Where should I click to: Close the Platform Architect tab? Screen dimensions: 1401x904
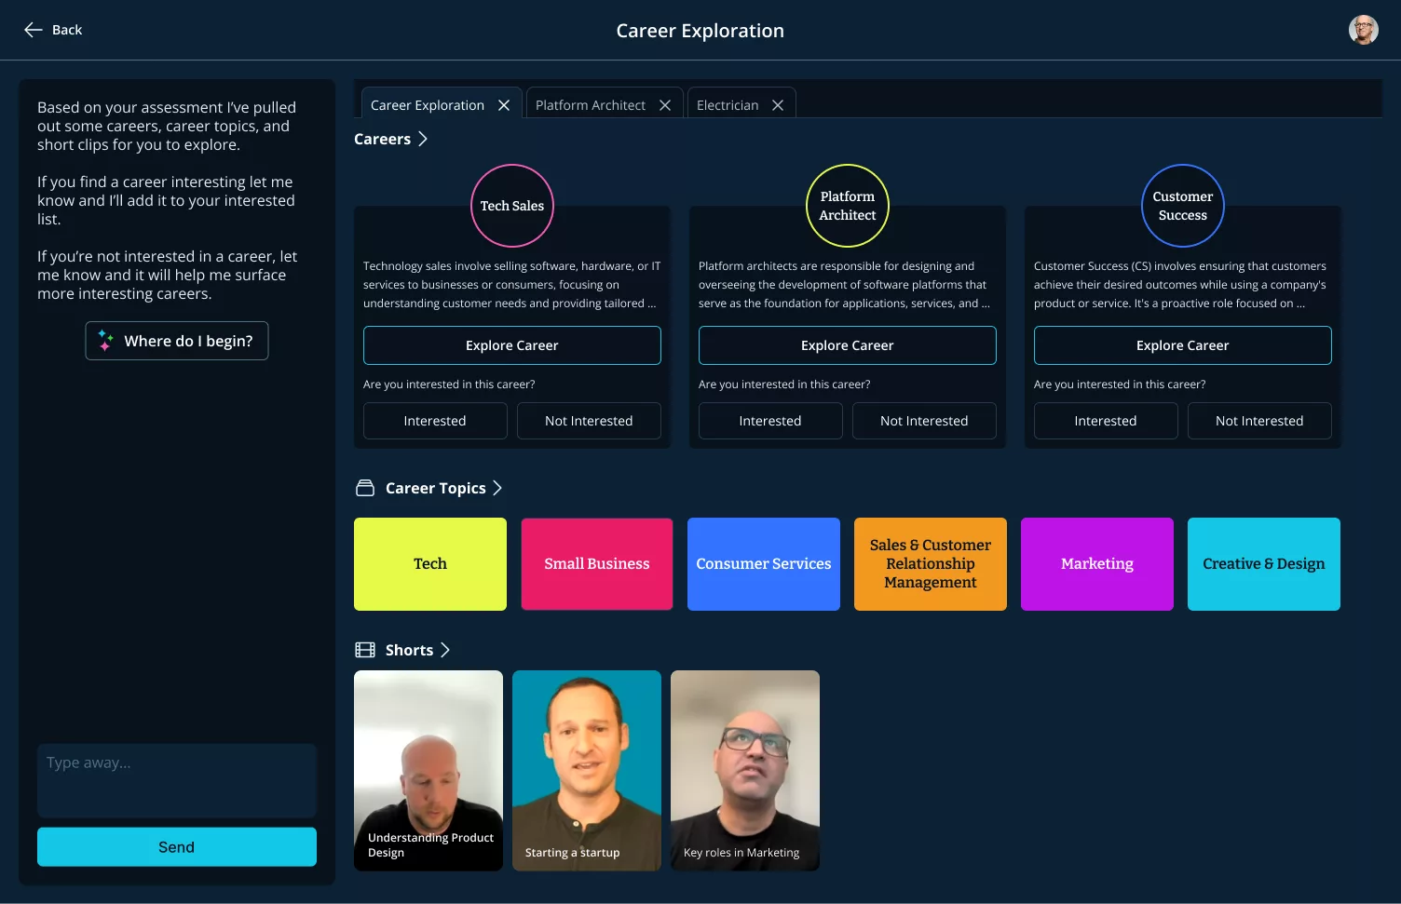tap(665, 105)
